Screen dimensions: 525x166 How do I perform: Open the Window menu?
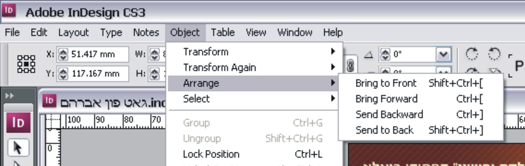(295, 33)
